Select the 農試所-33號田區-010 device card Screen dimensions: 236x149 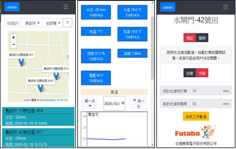coord(38,116)
